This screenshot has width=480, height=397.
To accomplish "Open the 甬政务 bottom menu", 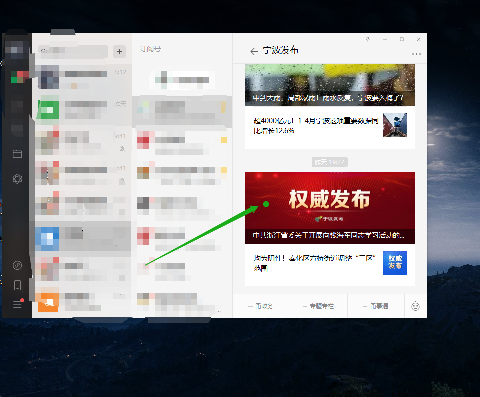I will (x=261, y=306).
